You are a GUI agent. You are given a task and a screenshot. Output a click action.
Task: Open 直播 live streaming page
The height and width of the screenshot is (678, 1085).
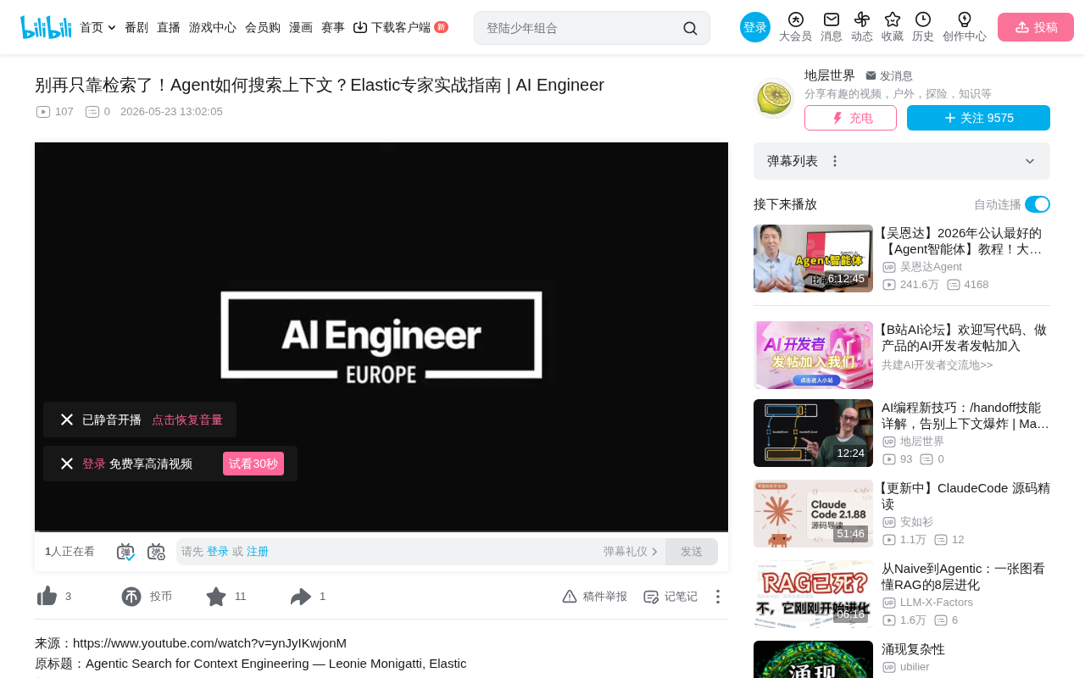pyautogui.click(x=169, y=27)
